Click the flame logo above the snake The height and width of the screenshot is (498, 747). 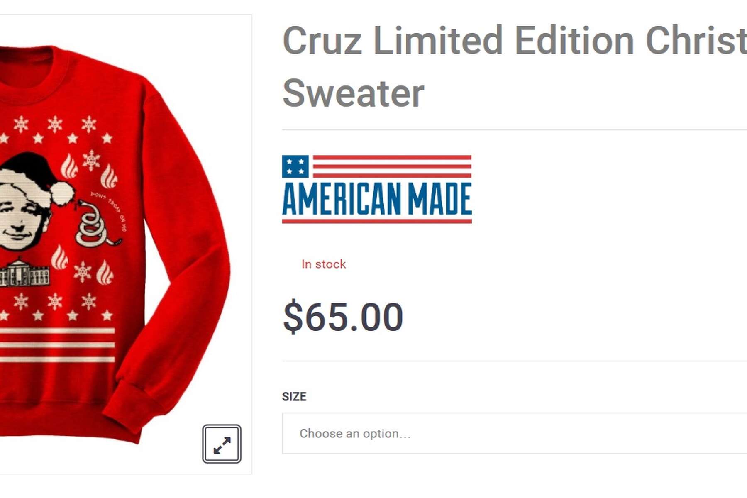pyautogui.click(x=109, y=176)
